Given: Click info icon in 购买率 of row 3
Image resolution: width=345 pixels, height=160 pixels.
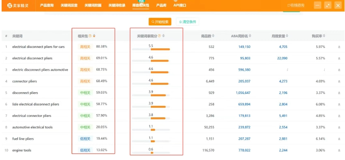Looking at the screenshot, I should 324,70.
